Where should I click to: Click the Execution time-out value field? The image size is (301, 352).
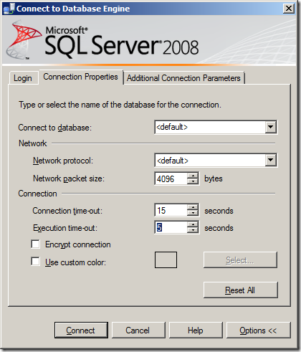(171, 228)
